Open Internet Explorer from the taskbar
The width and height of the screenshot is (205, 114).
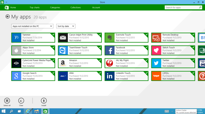28,111
